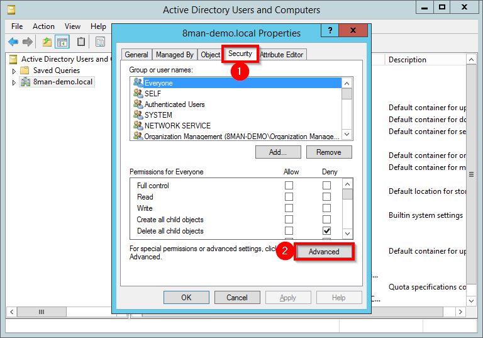This screenshot has height=338, width=483.
Task: Switch to the Attribute Editor tab
Action: point(281,55)
